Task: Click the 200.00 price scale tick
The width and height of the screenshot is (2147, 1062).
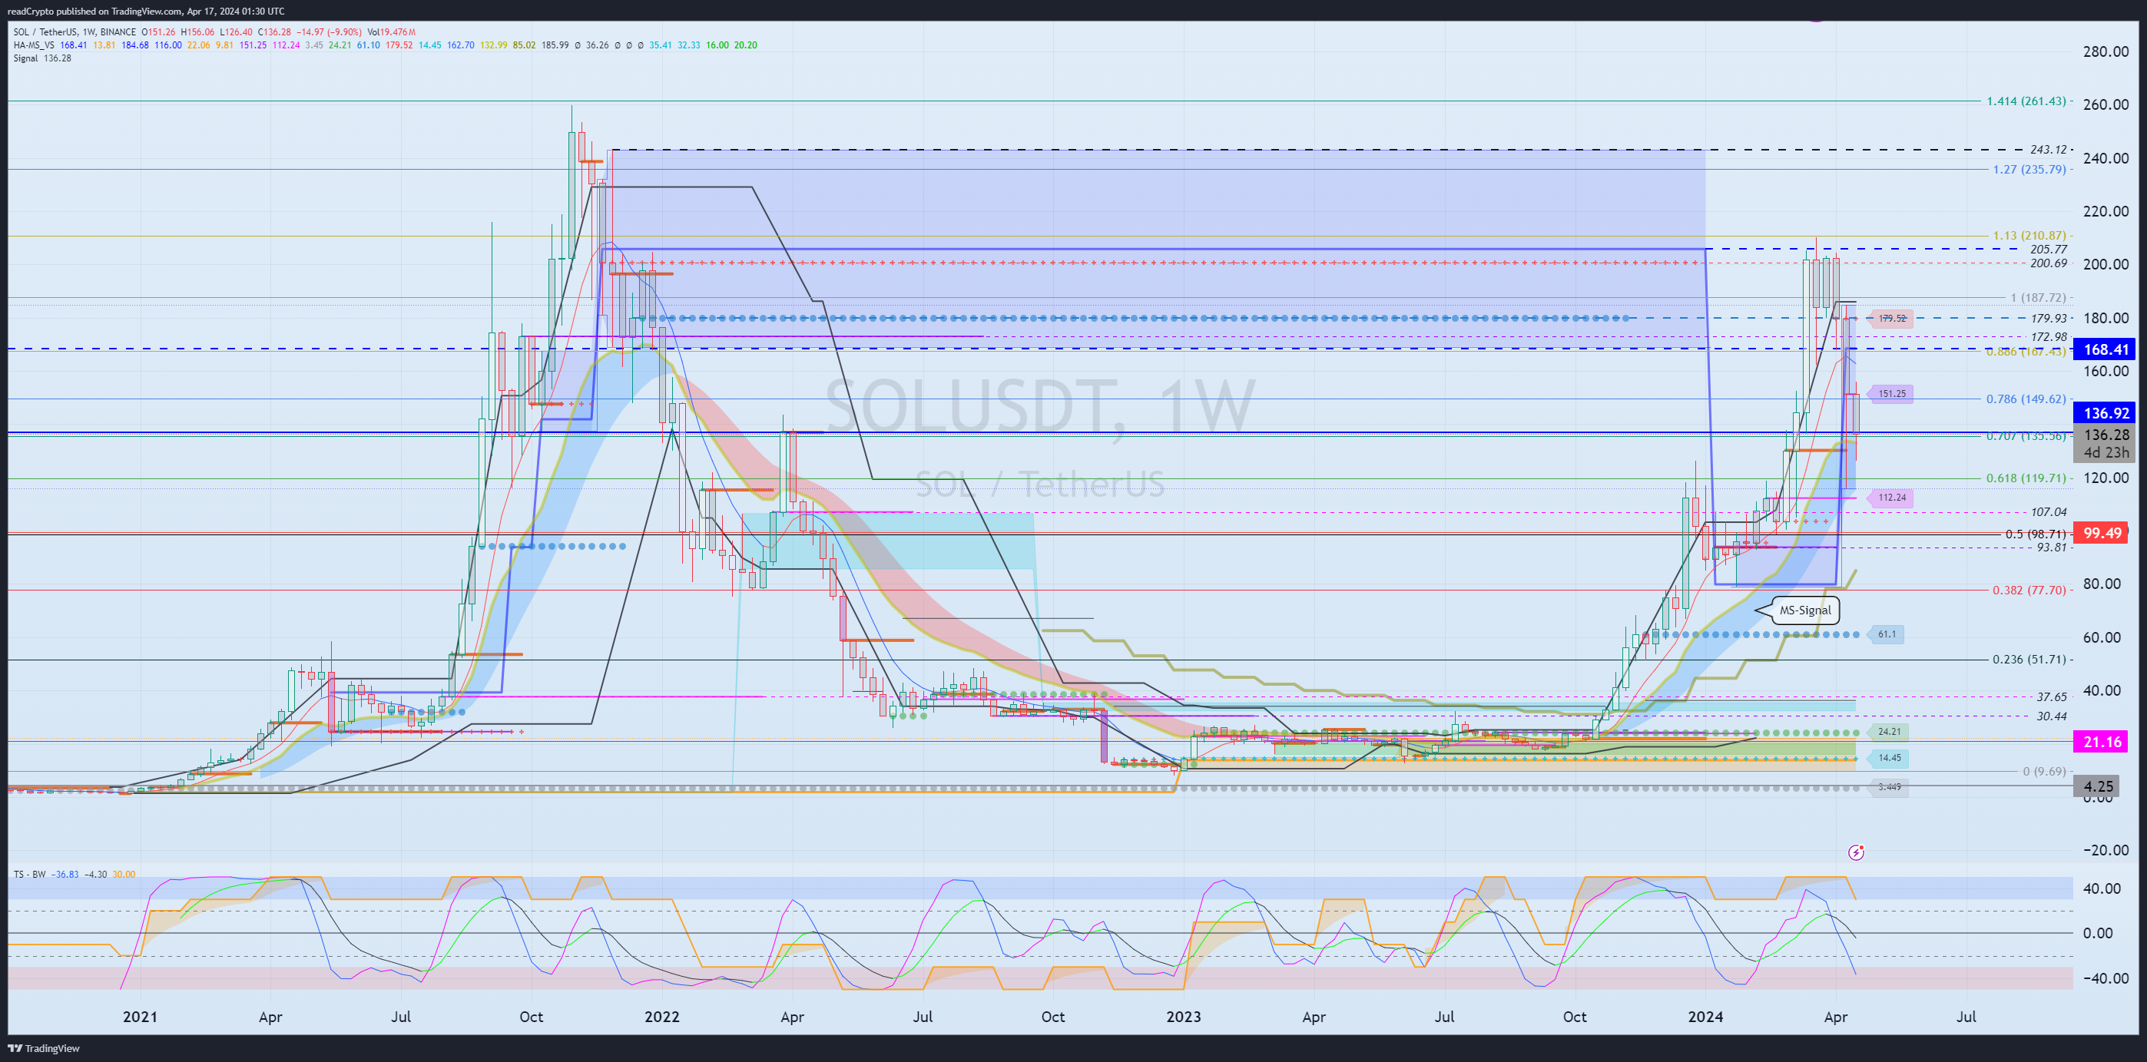Action: (x=2106, y=264)
